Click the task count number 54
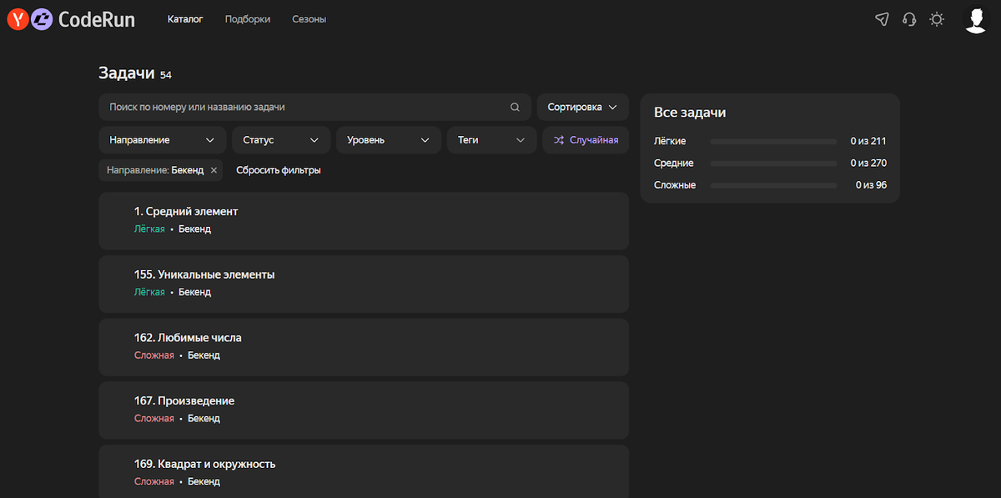Image resolution: width=1001 pixels, height=498 pixels. pos(166,75)
